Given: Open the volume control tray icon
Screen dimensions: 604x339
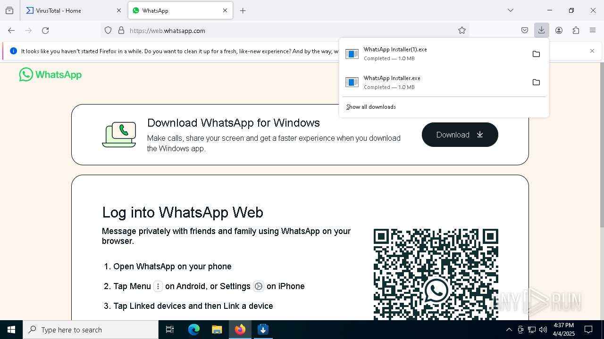Looking at the screenshot, I should (x=543, y=330).
